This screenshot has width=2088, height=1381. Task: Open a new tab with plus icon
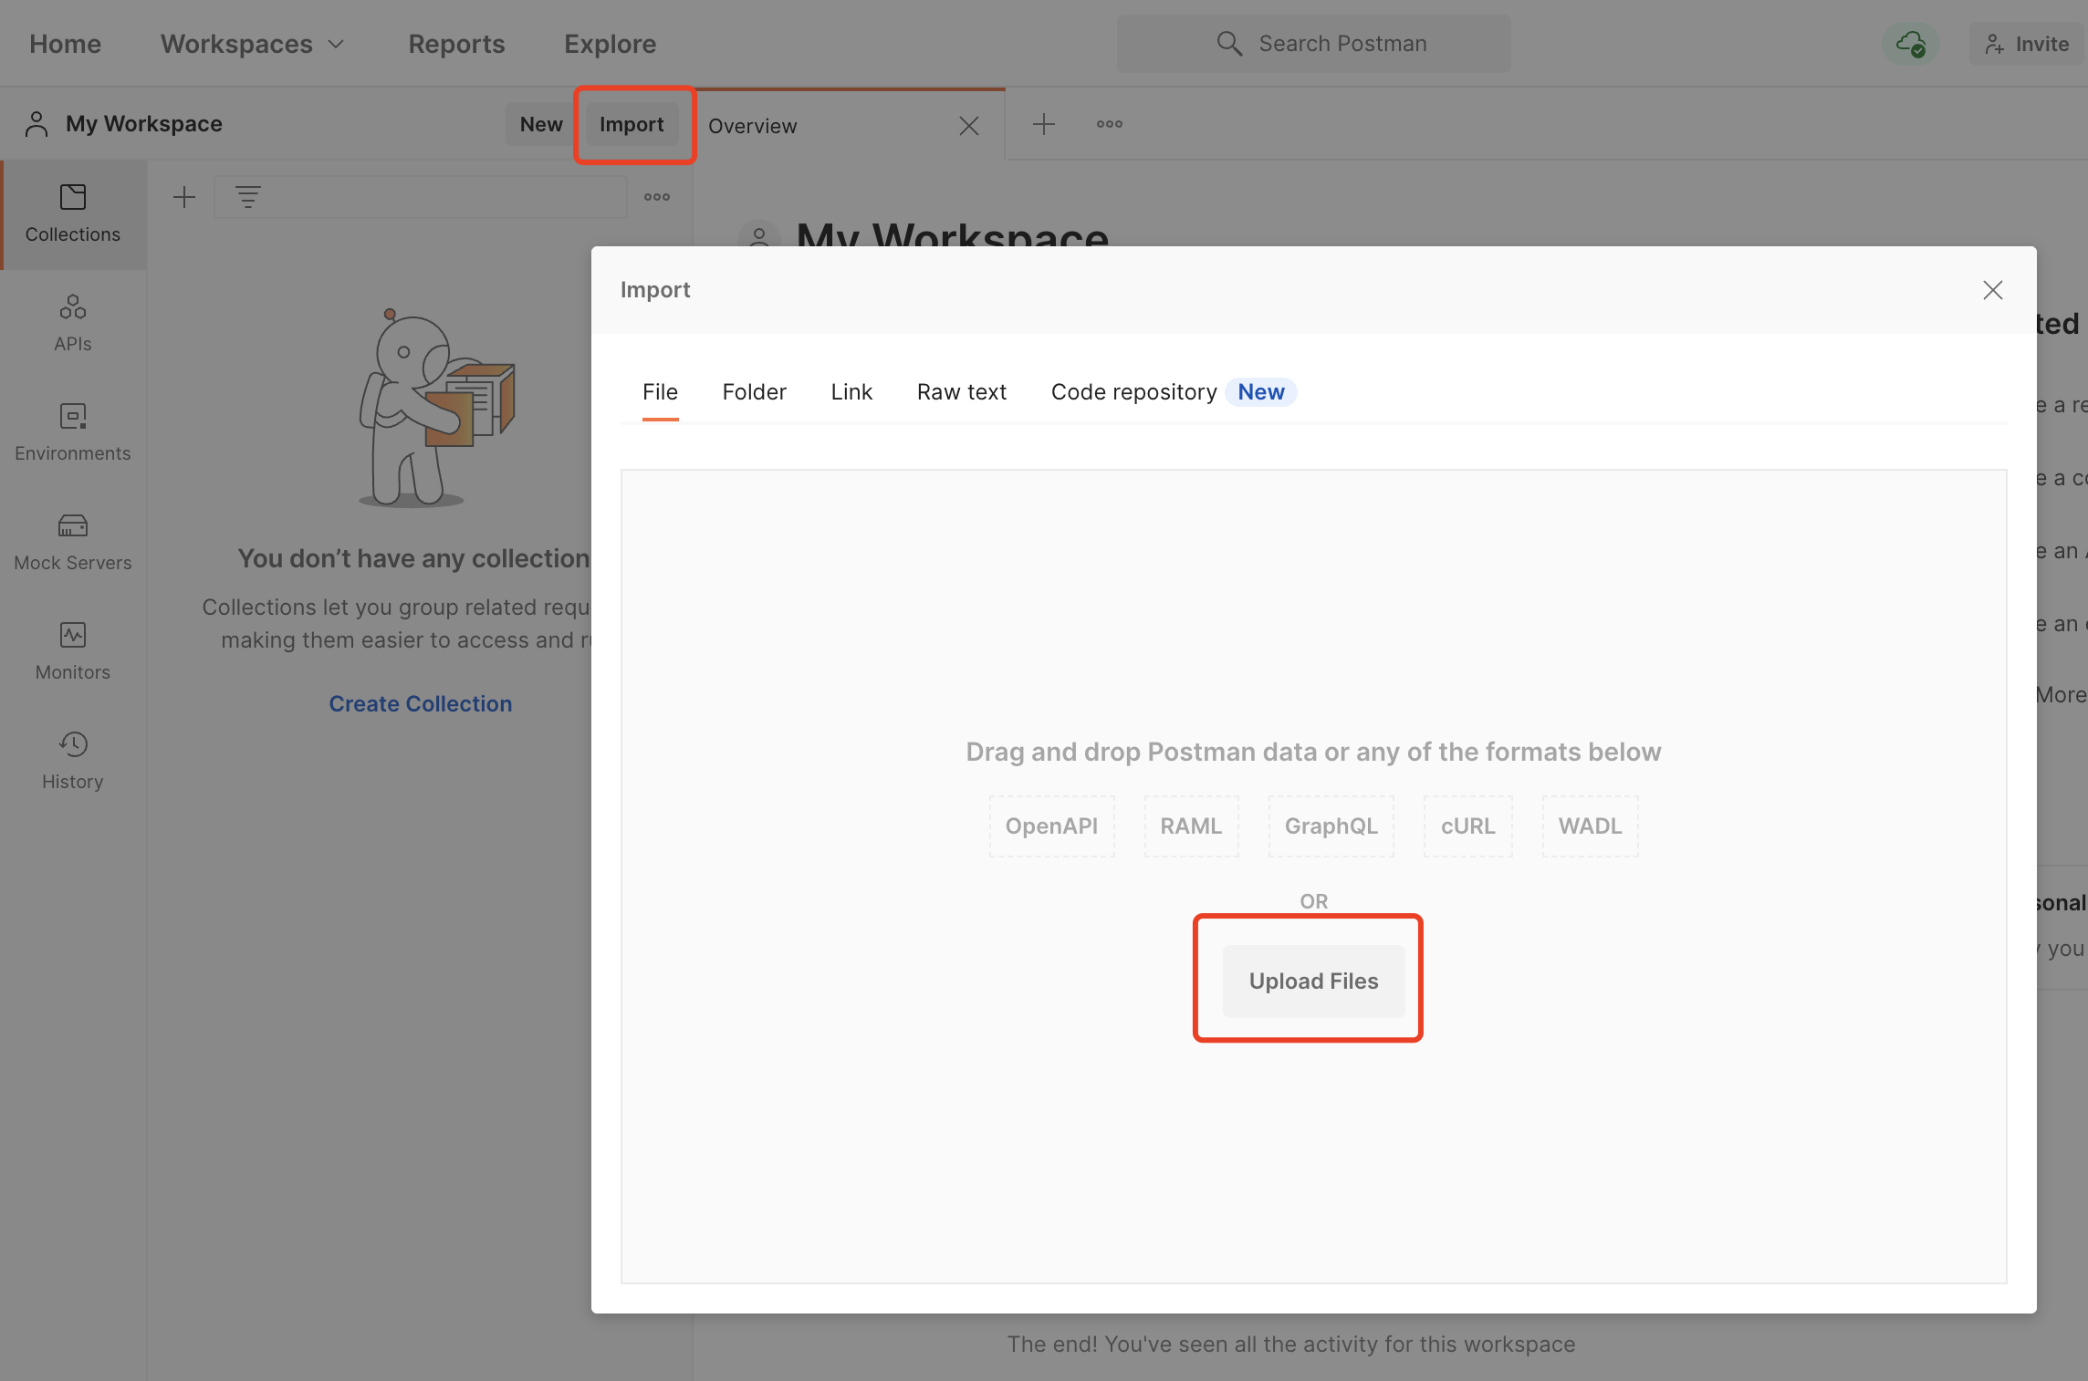tap(1044, 124)
